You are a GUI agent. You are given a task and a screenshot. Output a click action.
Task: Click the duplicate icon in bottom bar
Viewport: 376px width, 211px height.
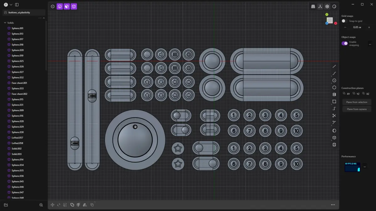click(x=92, y=205)
